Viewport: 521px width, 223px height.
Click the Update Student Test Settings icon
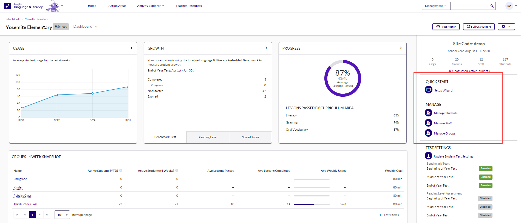pyautogui.click(x=428, y=156)
